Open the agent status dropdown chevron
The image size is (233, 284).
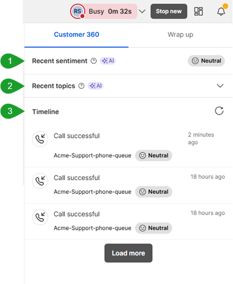pos(142,11)
